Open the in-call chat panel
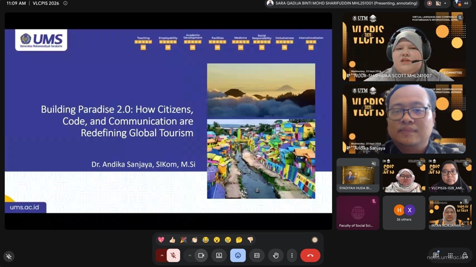 click(x=436, y=255)
